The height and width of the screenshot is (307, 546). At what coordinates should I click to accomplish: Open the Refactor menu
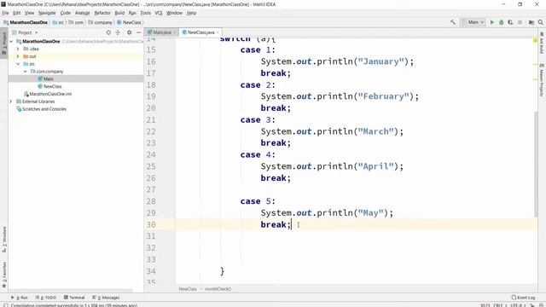point(102,13)
